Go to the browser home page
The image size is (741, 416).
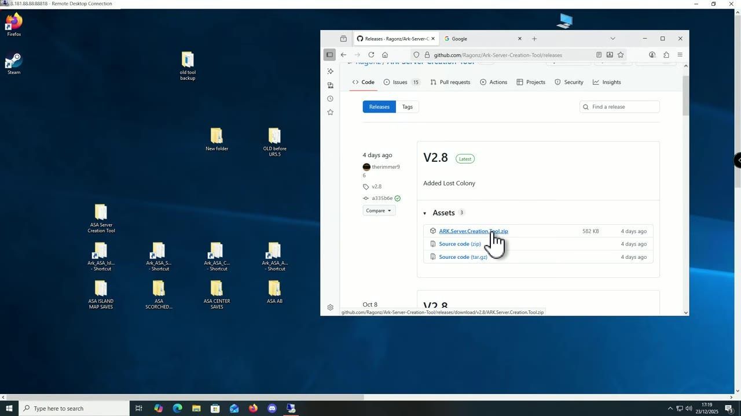385,55
